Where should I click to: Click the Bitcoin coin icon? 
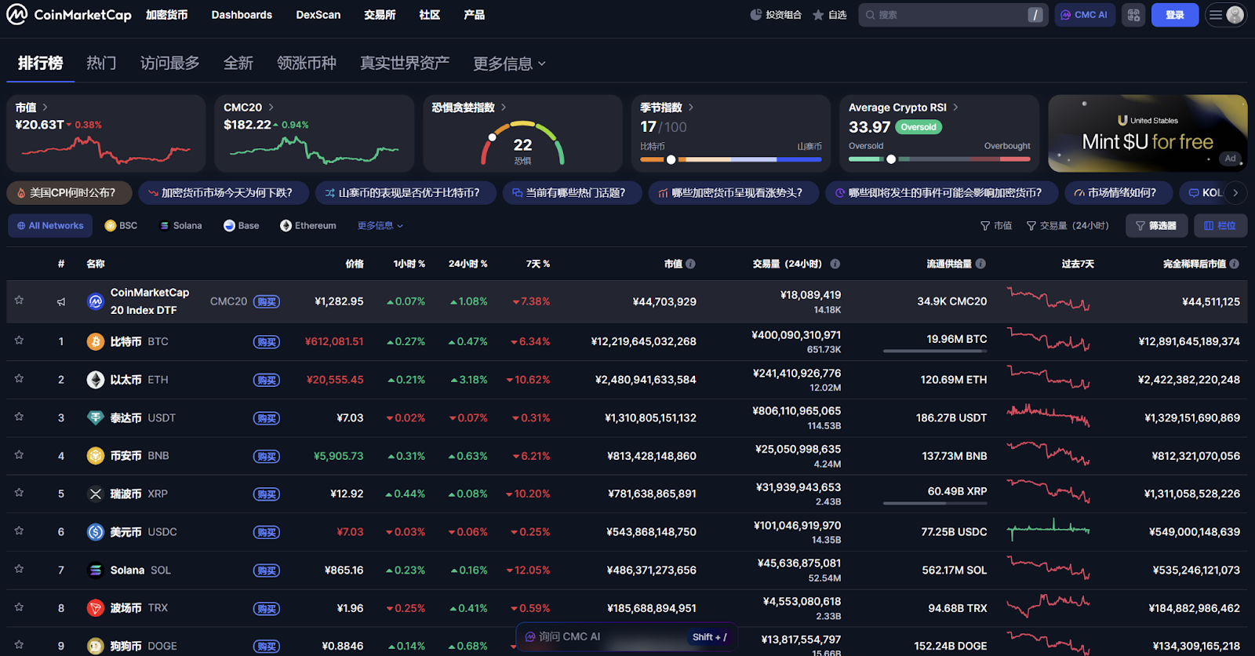click(96, 341)
